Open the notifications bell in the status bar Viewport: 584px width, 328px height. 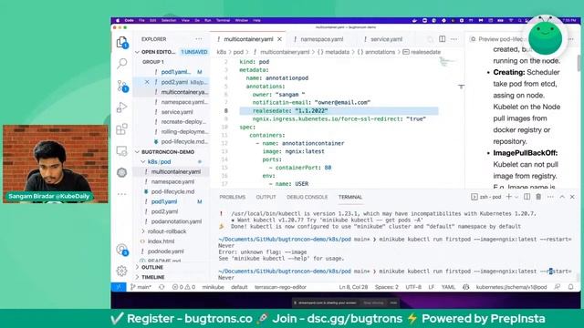[570, 287]
